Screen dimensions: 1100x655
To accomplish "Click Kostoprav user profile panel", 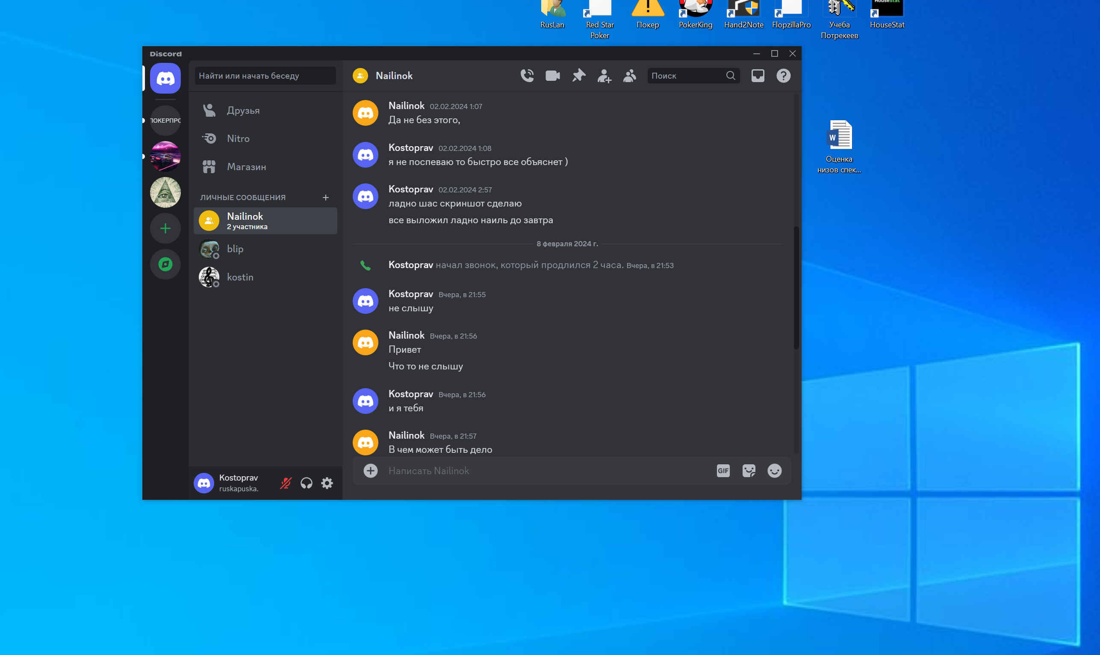I will pyautogui.click(x=233, y=483).
